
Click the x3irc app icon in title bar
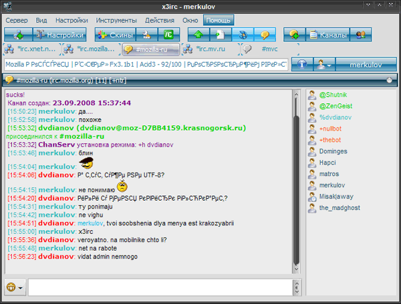pos(7,6)
